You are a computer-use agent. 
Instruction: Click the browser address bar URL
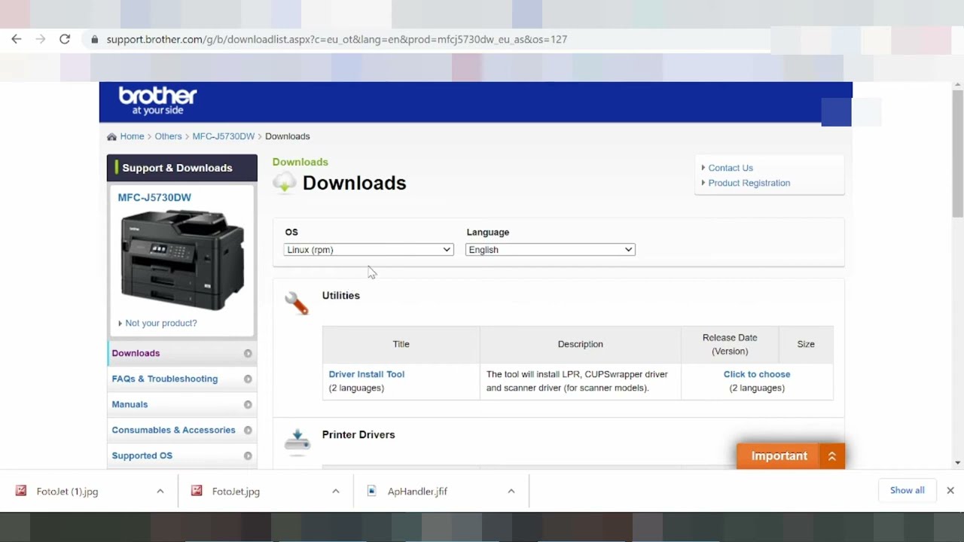pyautogui.click(x=337, y=39)
